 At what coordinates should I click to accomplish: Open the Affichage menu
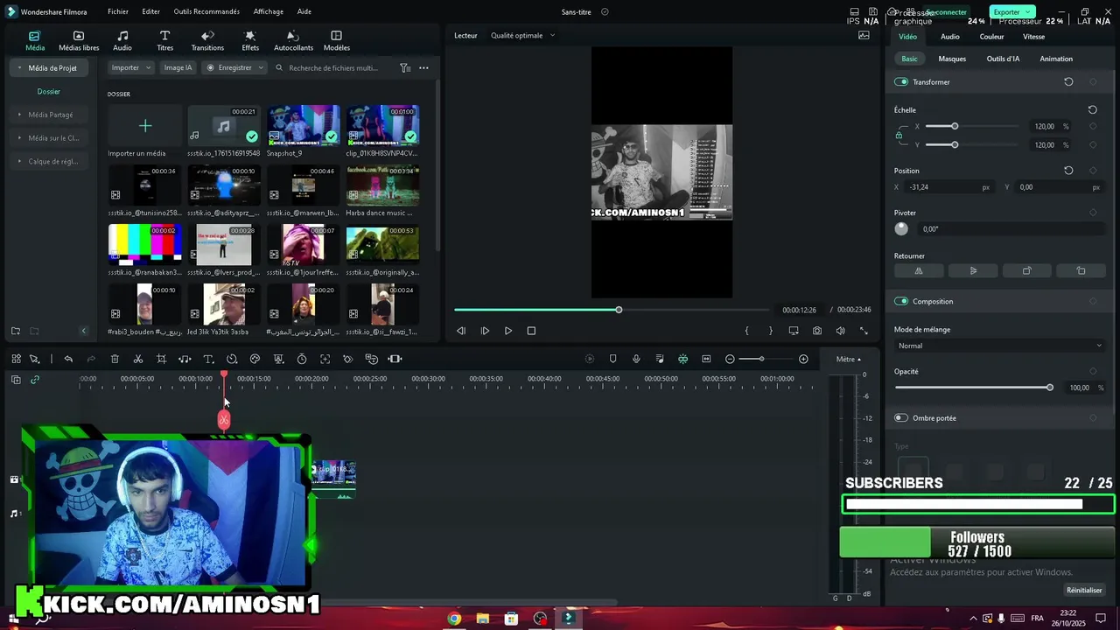pos(268,11)
